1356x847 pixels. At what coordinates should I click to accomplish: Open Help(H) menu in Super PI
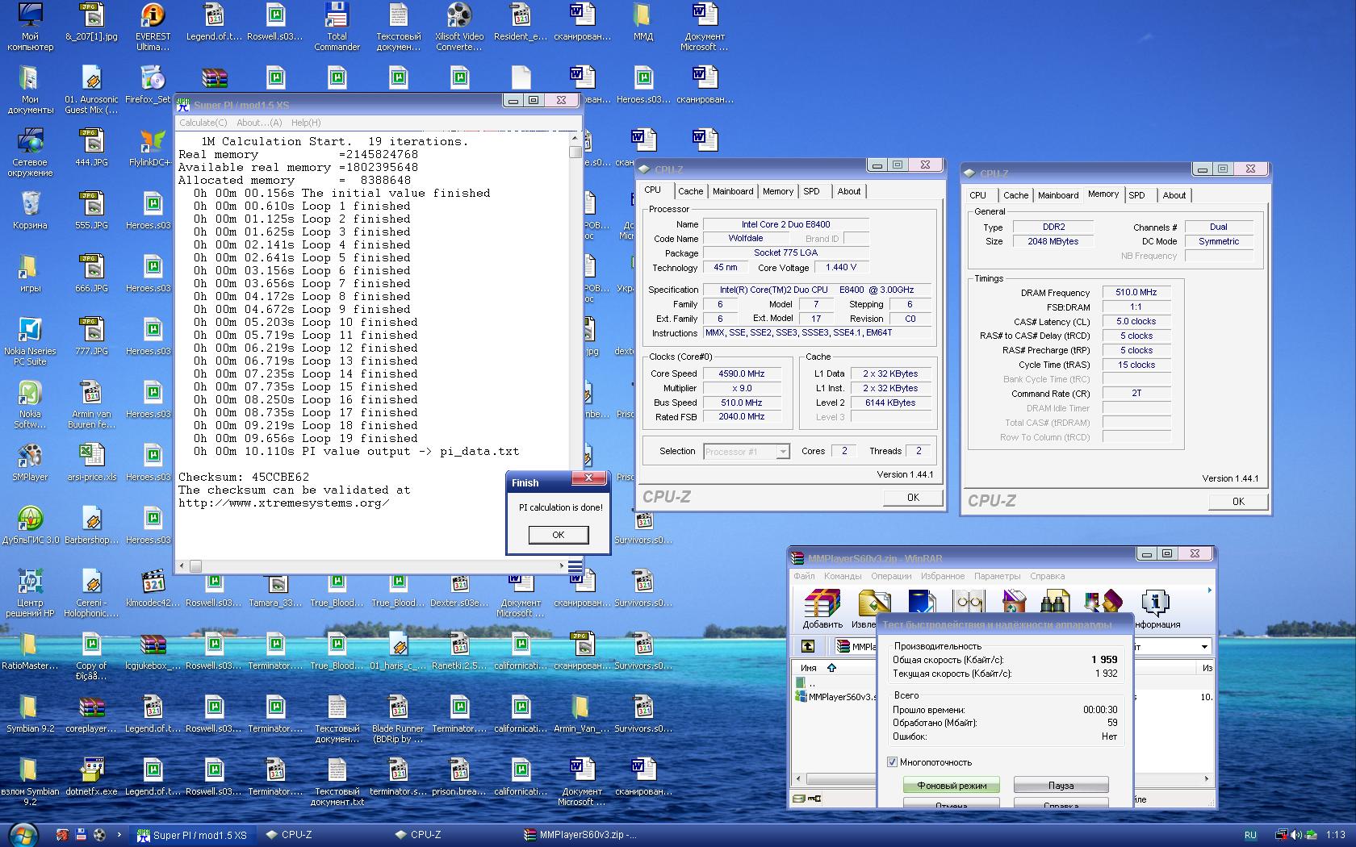306,123
